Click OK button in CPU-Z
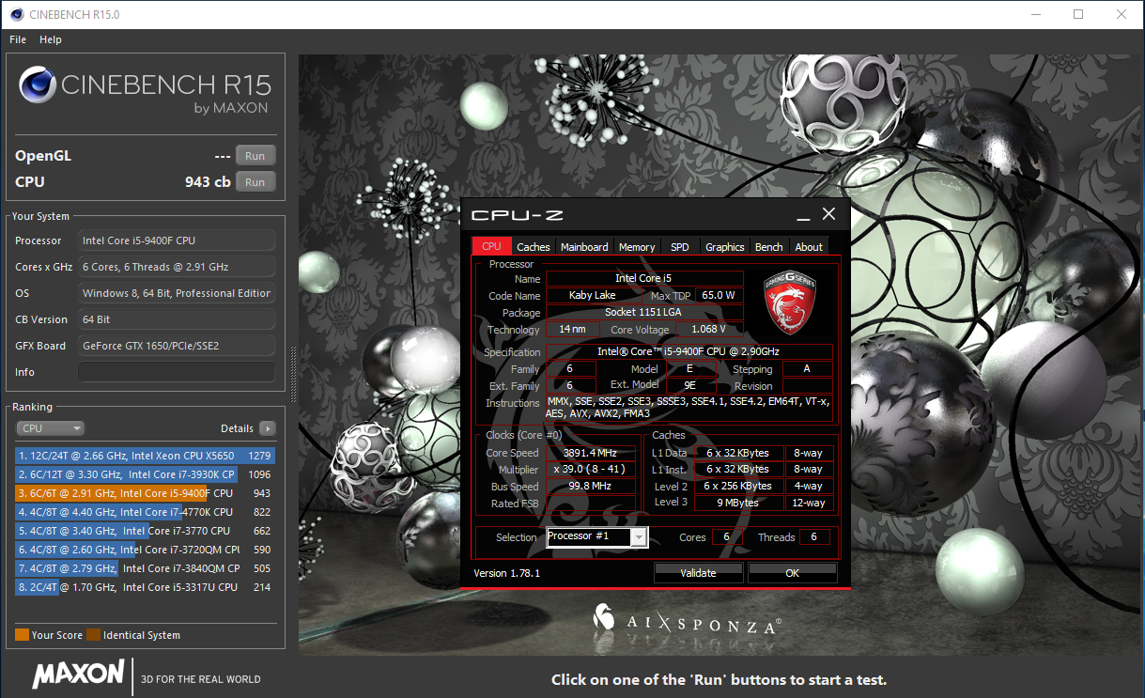The height and width of the screenshot is (698, 1145). (792, 573)
